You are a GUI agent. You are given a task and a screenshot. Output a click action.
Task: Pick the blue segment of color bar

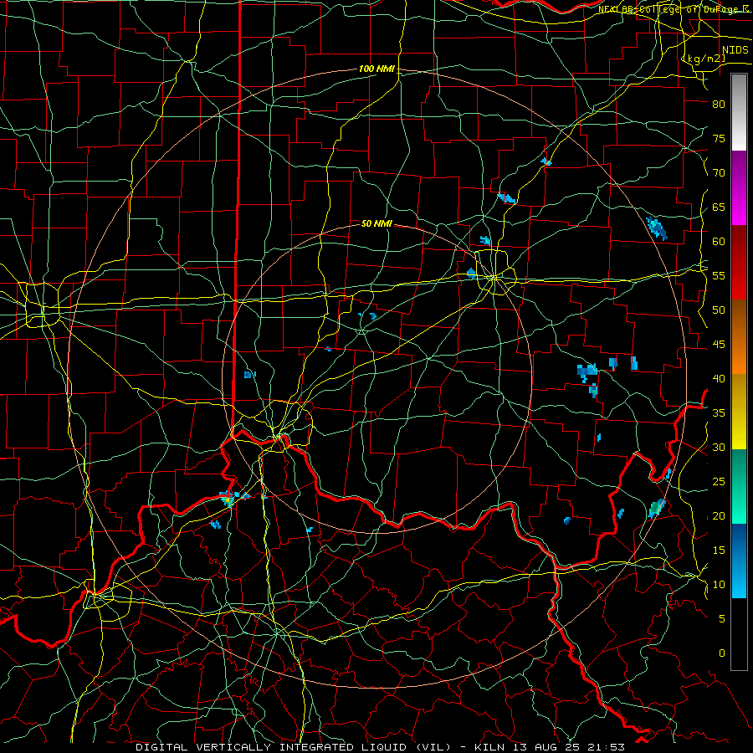coord(739,561)
